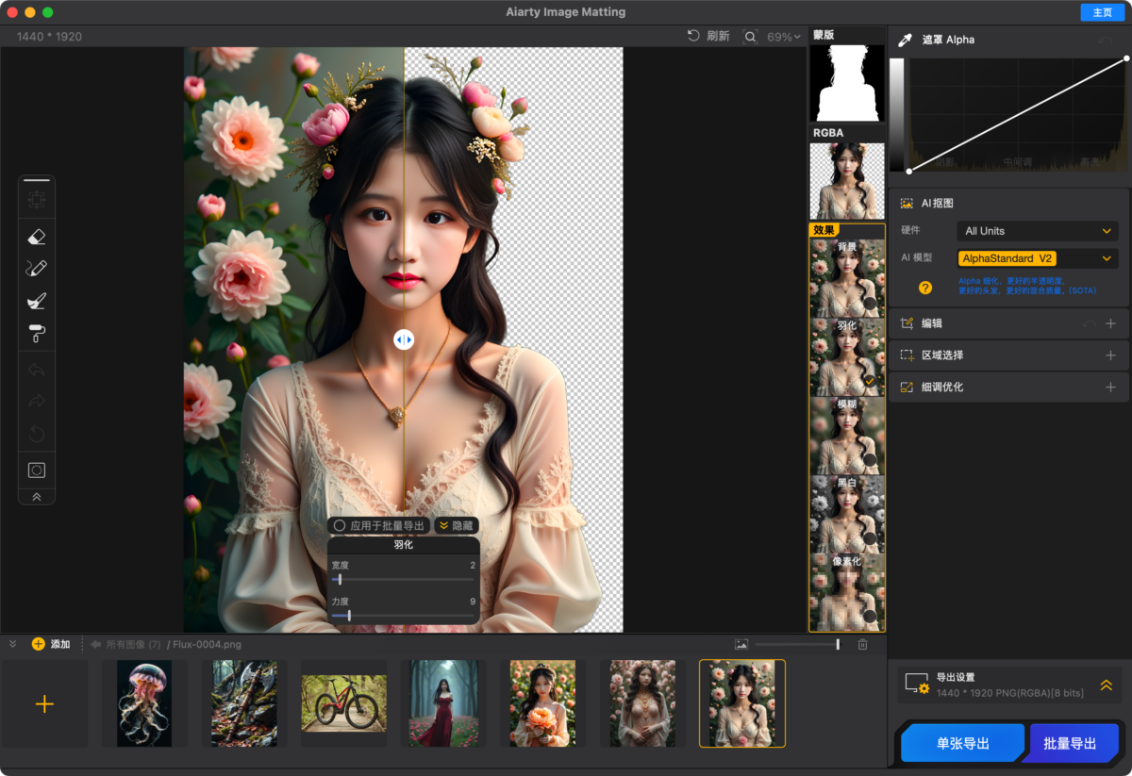Select the paint brush smear tool
Viewport: 1132px width, 776px height.
(37, 301)
